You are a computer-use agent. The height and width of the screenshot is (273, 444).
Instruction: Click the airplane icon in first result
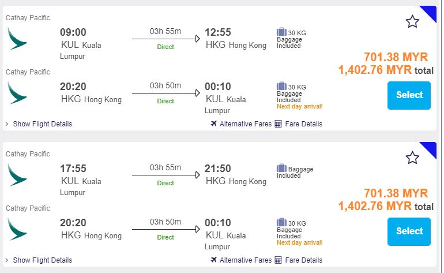pyautogui.click(x=214, y=124)
